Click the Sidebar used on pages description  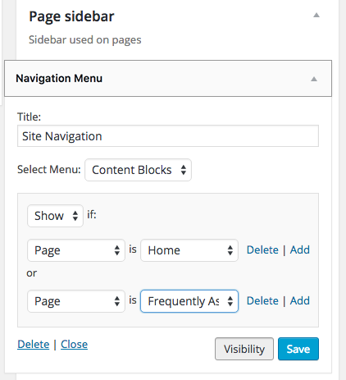coord(85,40)
